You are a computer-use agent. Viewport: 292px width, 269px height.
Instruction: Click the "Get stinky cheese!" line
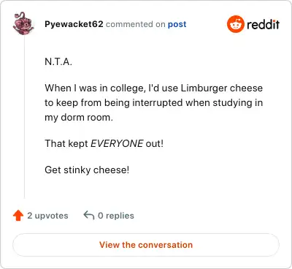(x=87, y=170)
